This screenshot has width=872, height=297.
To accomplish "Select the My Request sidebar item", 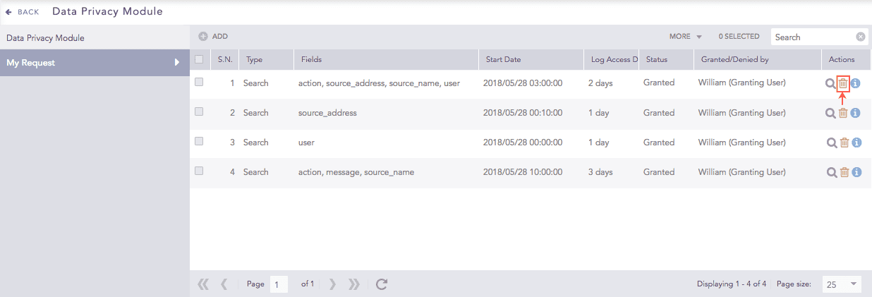I will tap(95, 63).
